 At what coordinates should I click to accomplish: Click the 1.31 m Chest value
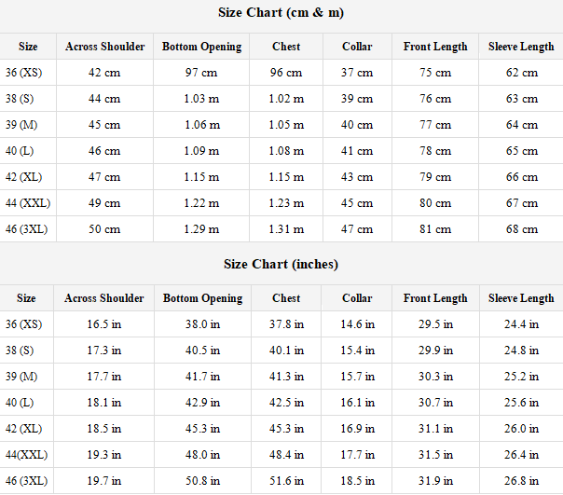point(286,229)
